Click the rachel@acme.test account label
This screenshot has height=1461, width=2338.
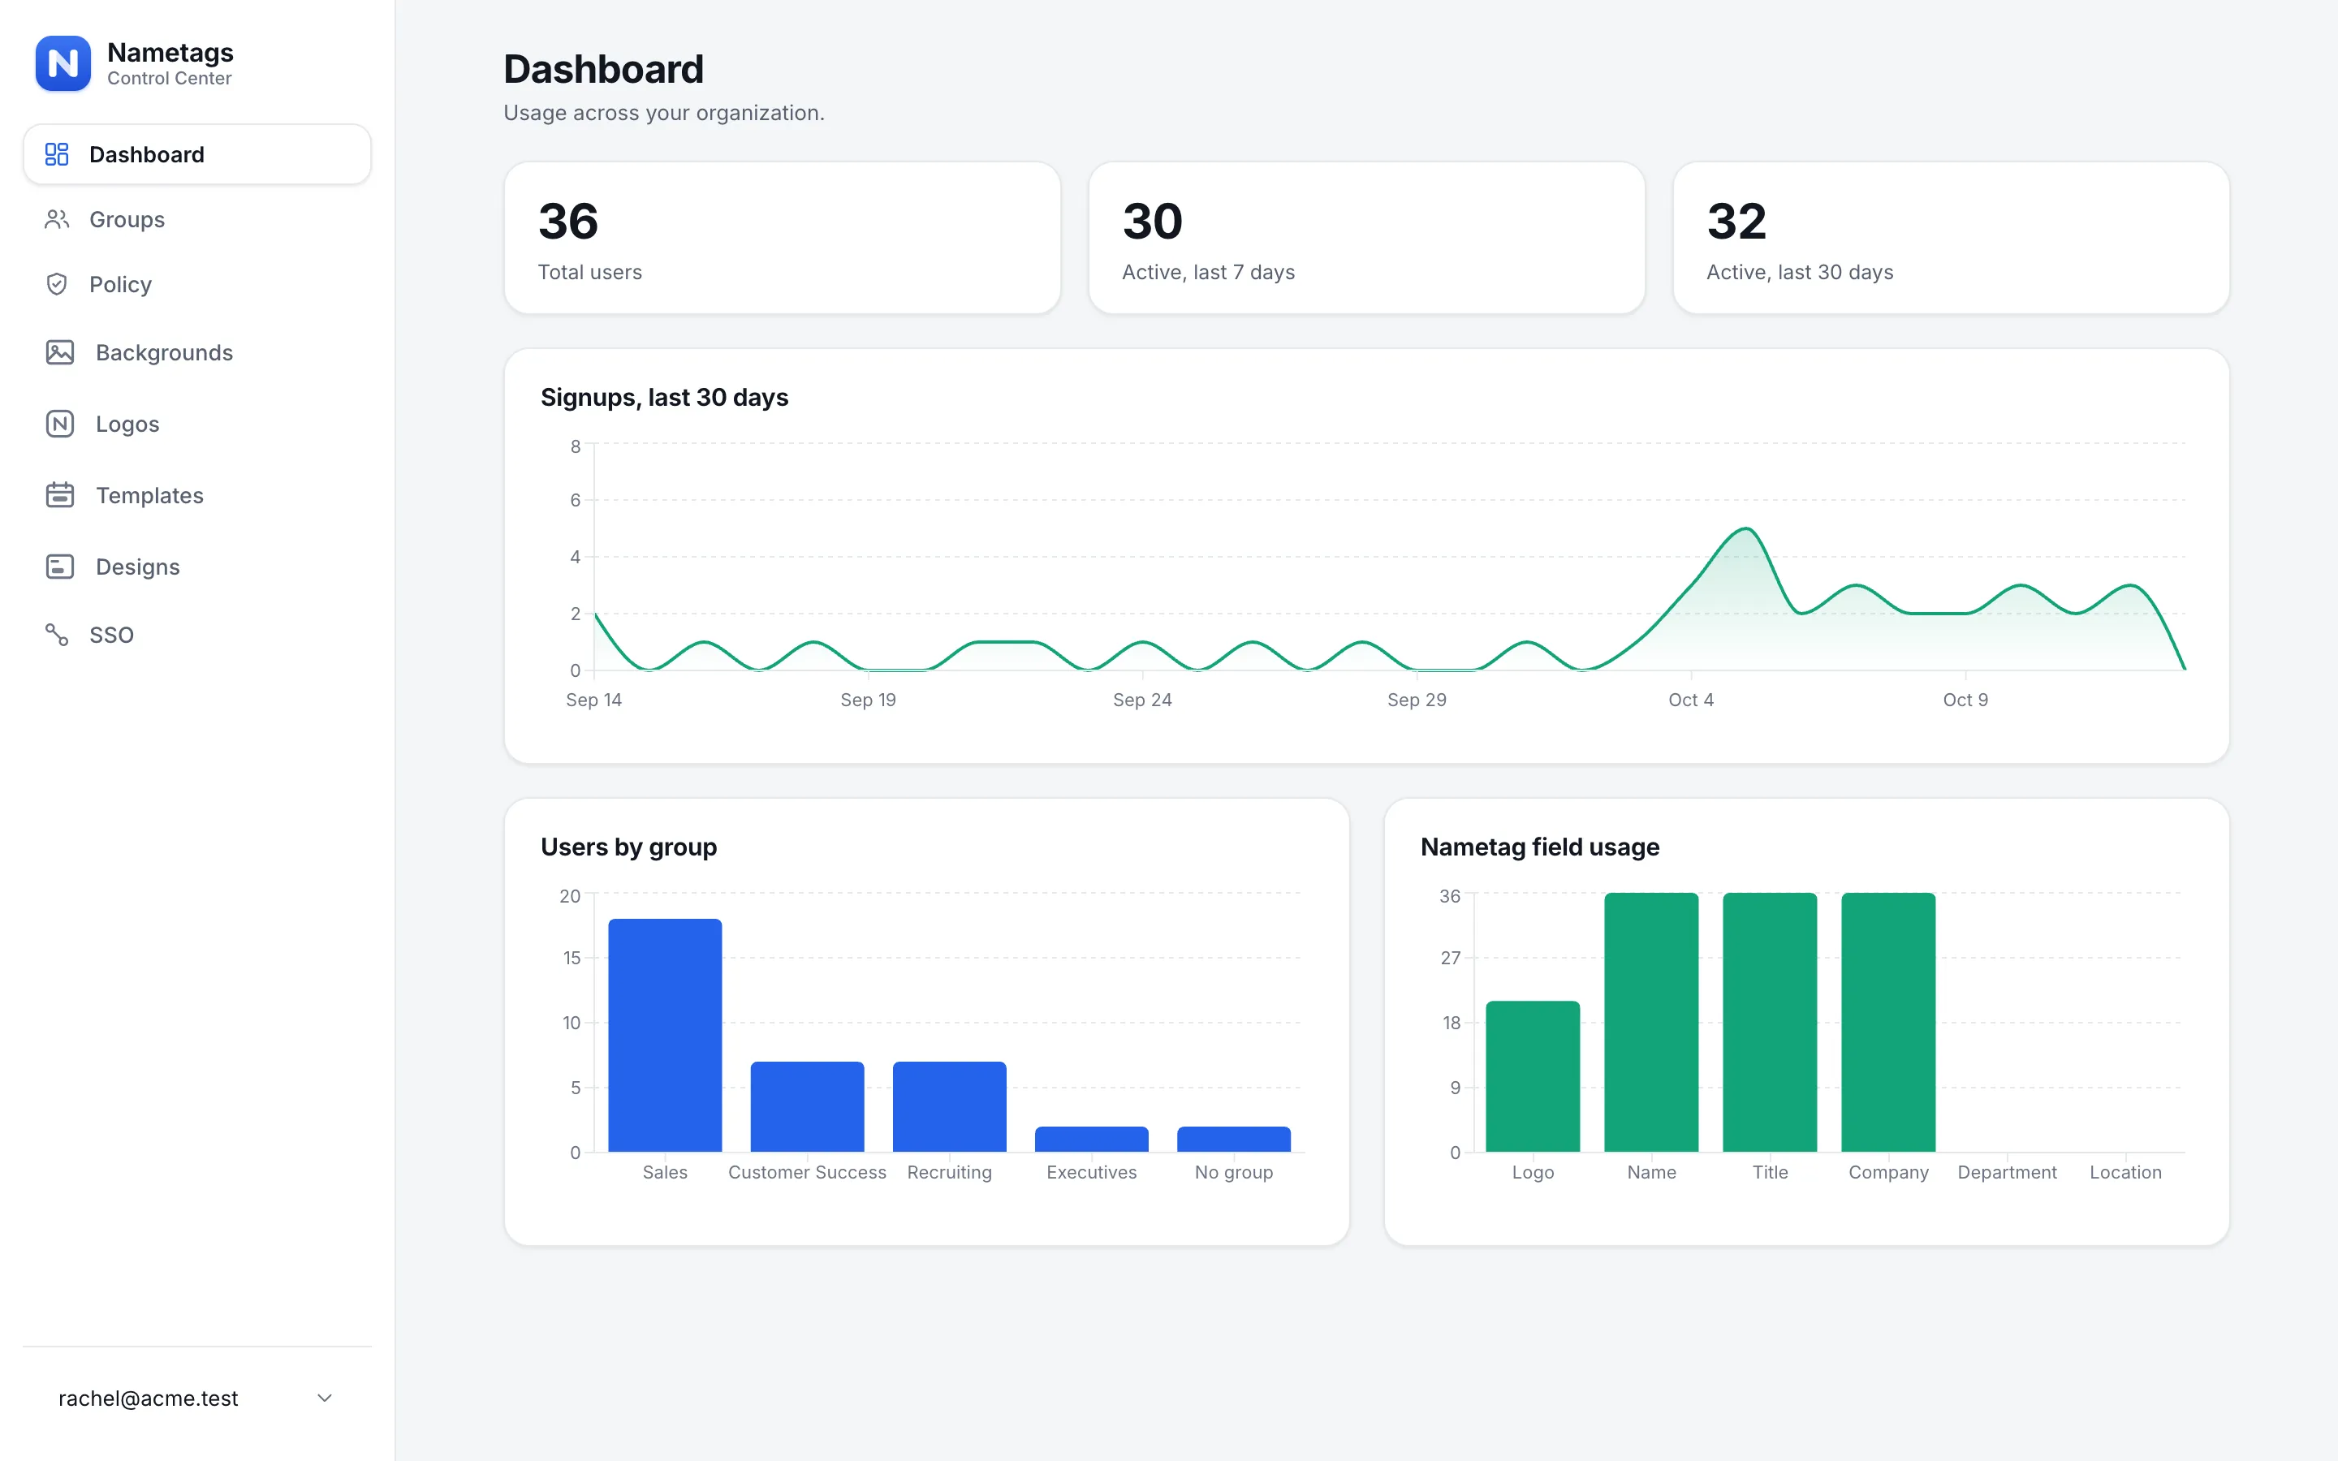coord(148,1399)
